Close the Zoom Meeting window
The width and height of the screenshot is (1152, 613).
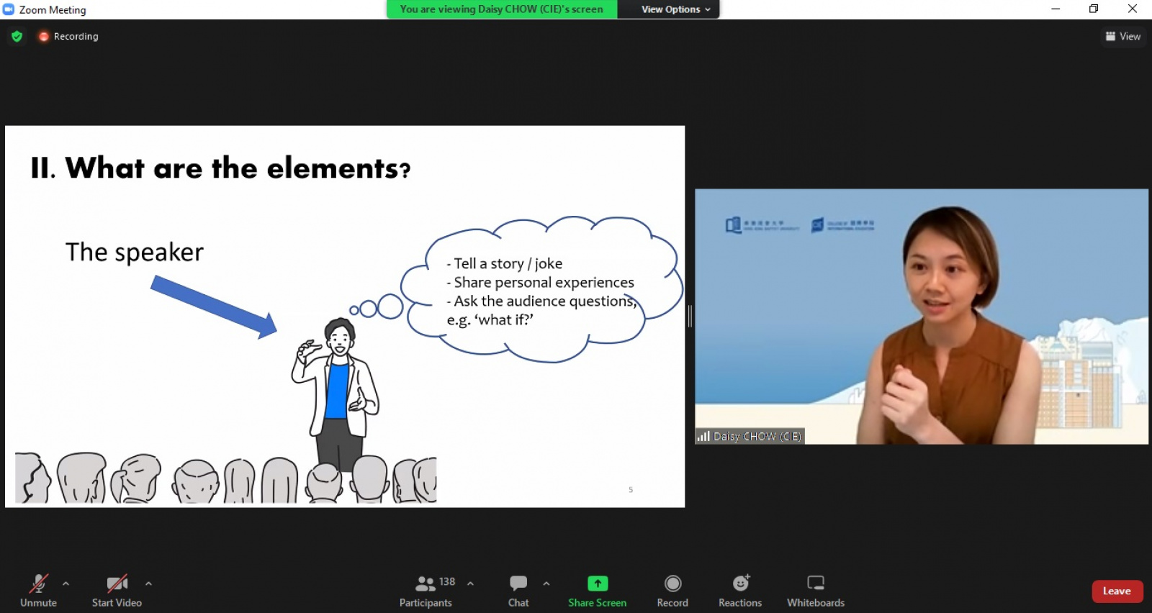[1133, 9]
